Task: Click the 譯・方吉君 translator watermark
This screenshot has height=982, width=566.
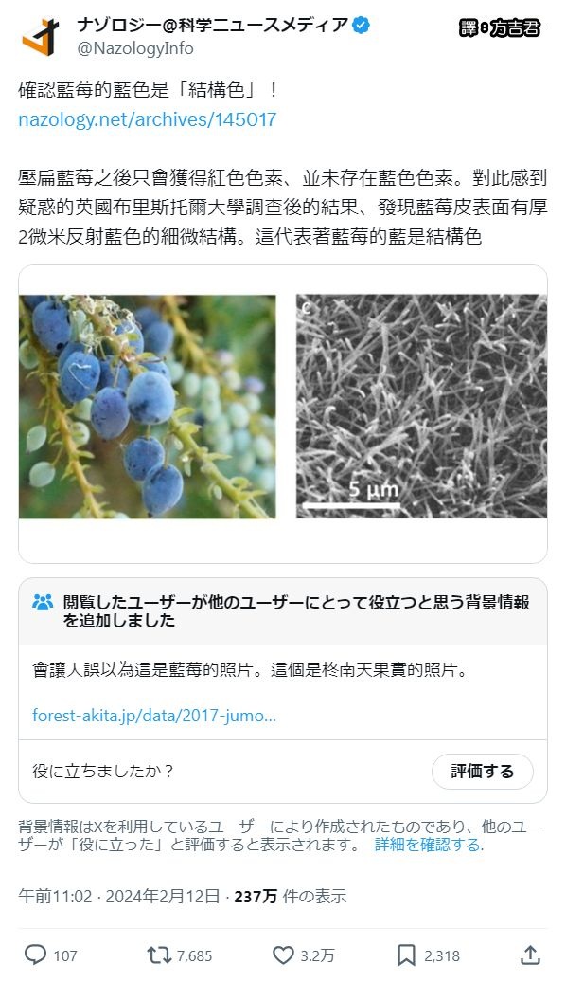Action: [x=499, y=28]
